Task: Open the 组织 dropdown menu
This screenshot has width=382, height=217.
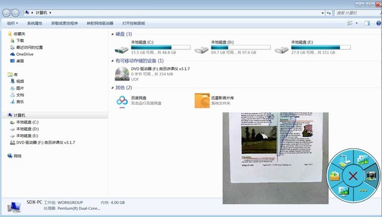Action: tap(13, 23)
